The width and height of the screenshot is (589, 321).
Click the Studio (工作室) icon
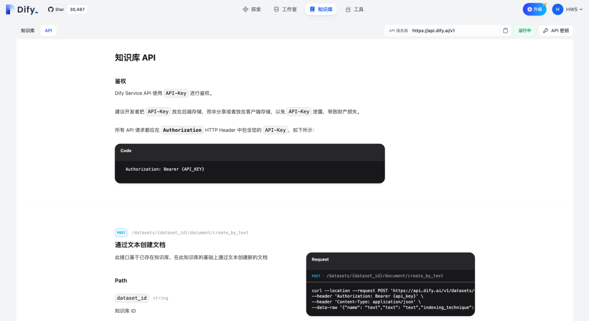point(277,9)
